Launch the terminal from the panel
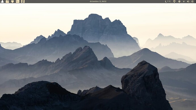Image resolution: width=196 pixels, height=110 pixels. pyautogui.click(x=18, y=1)
